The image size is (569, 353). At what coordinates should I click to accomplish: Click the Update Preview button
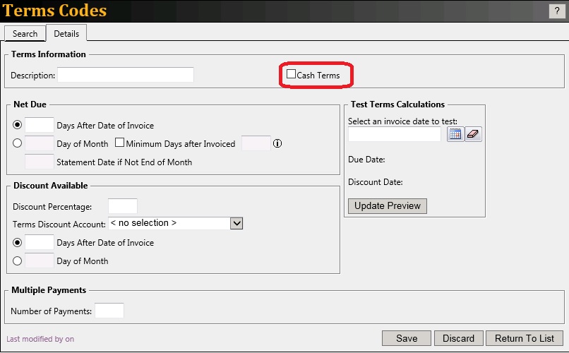(388, 205)
